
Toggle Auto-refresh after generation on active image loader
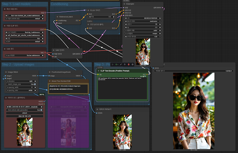coord(25,110)
